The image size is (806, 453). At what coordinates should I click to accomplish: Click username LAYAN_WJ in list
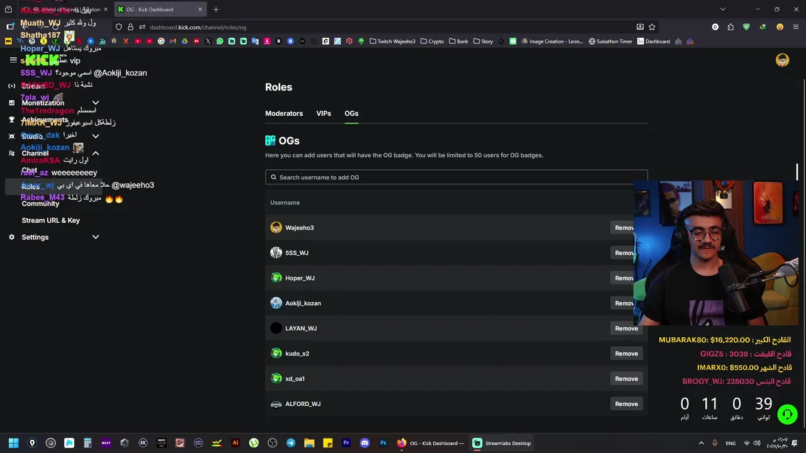click(x=301, y=328)
